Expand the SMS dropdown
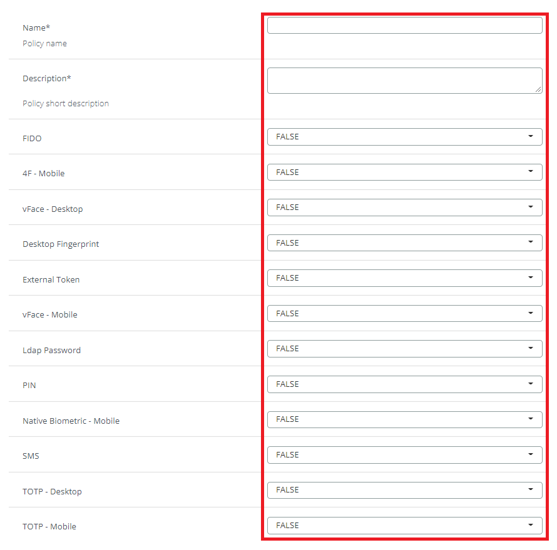 [404, 455]
